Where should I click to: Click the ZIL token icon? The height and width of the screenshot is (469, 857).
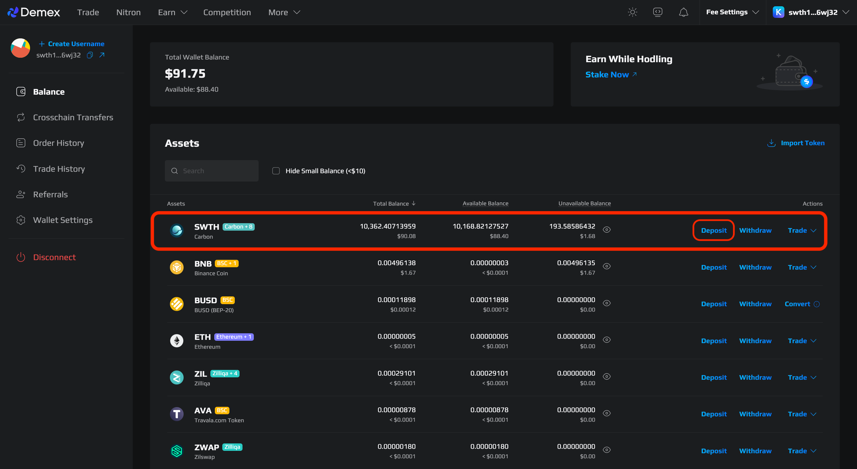point(177,378)
